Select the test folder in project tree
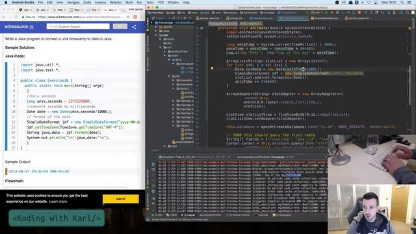Viewport: 416px width, 234px height. pyautogui.click(x=172, y=146)
